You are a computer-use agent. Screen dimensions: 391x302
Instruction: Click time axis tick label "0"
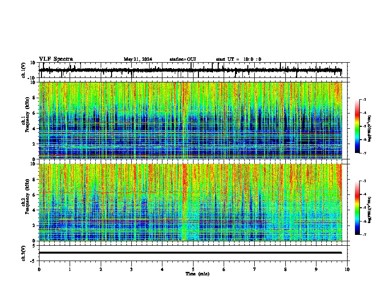pos(39,269)
